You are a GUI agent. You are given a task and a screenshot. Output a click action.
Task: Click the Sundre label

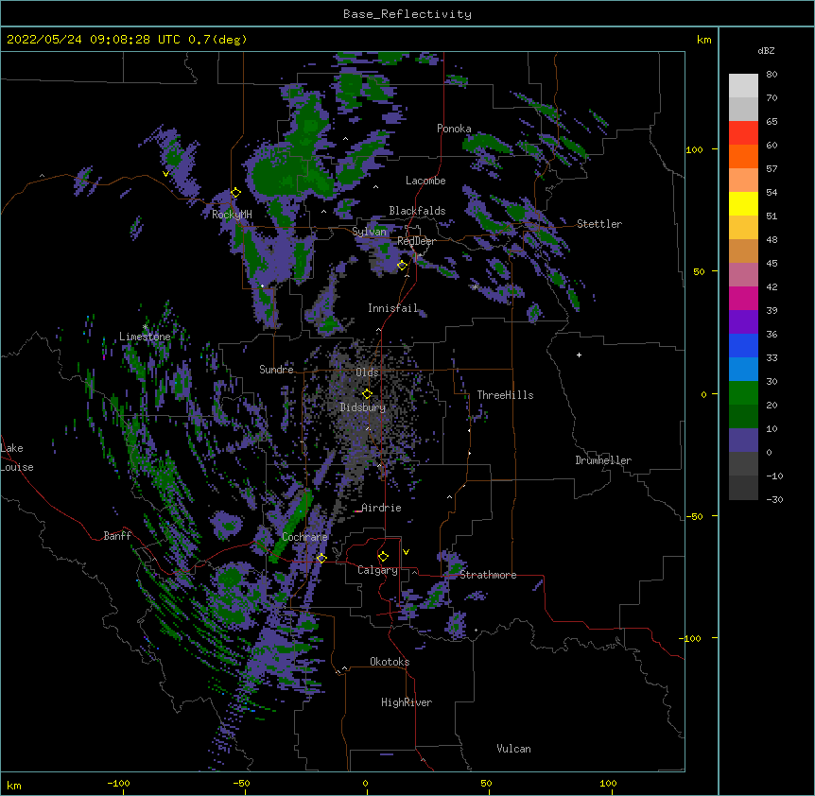[276, 370]
